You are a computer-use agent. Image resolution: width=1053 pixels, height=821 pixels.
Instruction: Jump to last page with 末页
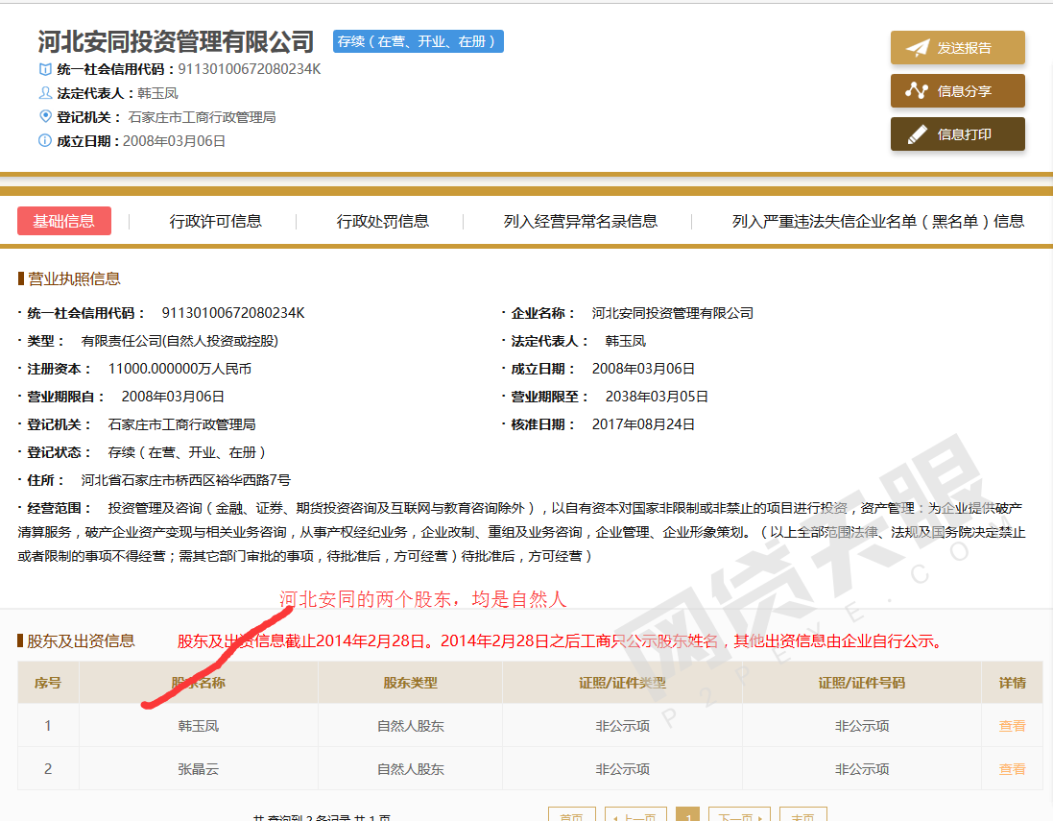(x=803, y=814)
